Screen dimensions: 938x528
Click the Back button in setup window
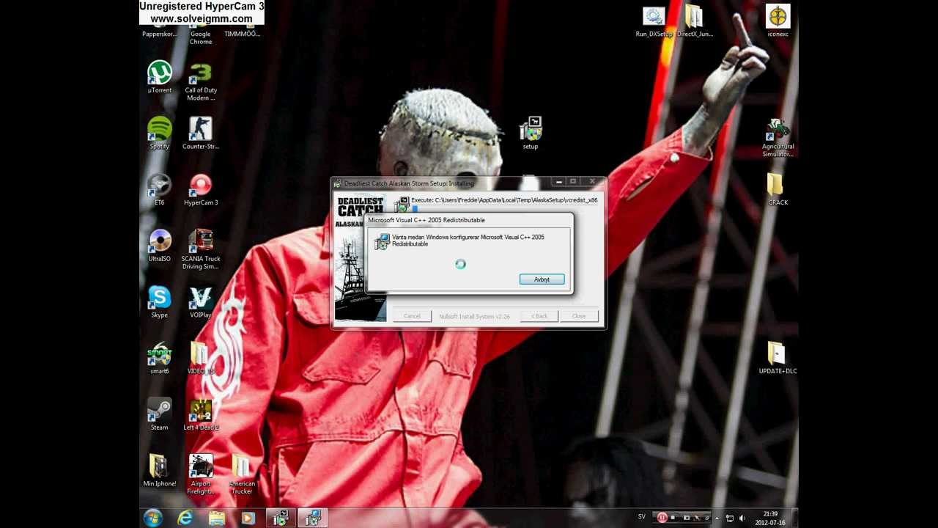click(539, 316)
